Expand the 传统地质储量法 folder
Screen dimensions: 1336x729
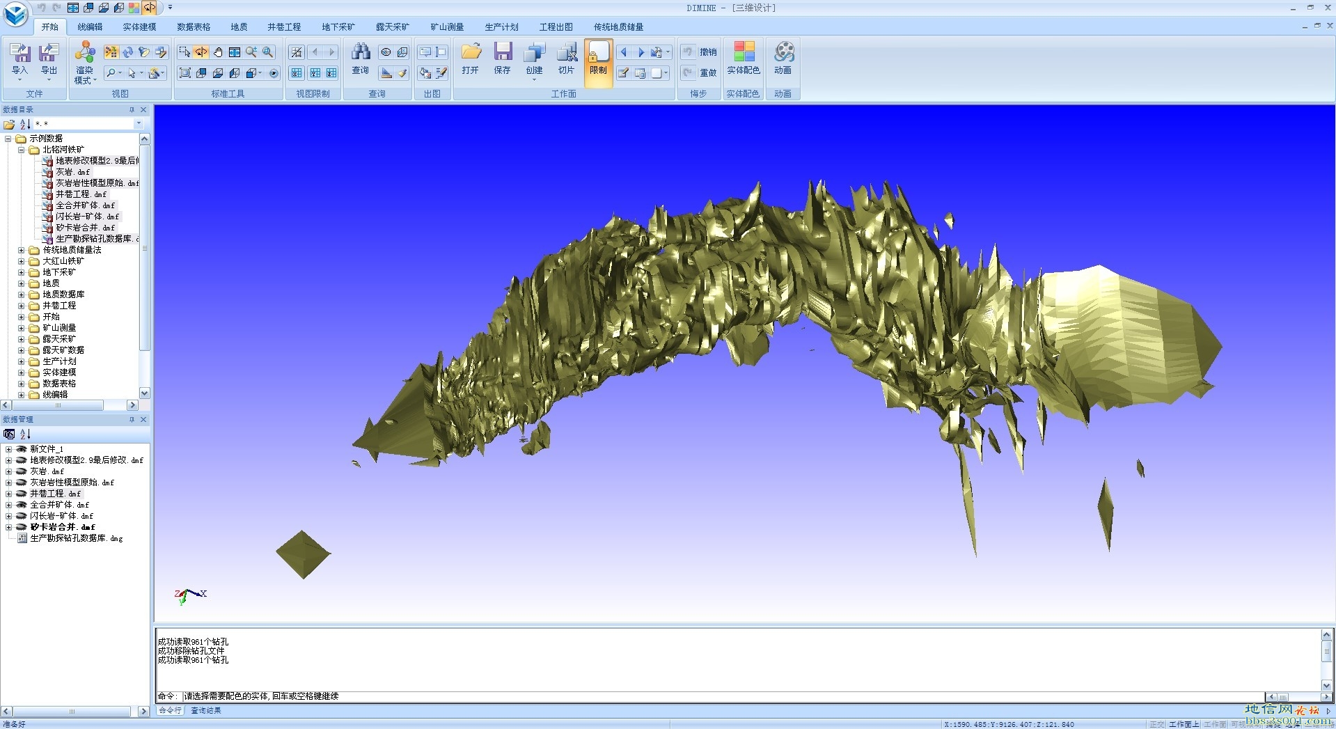(21, 250)
